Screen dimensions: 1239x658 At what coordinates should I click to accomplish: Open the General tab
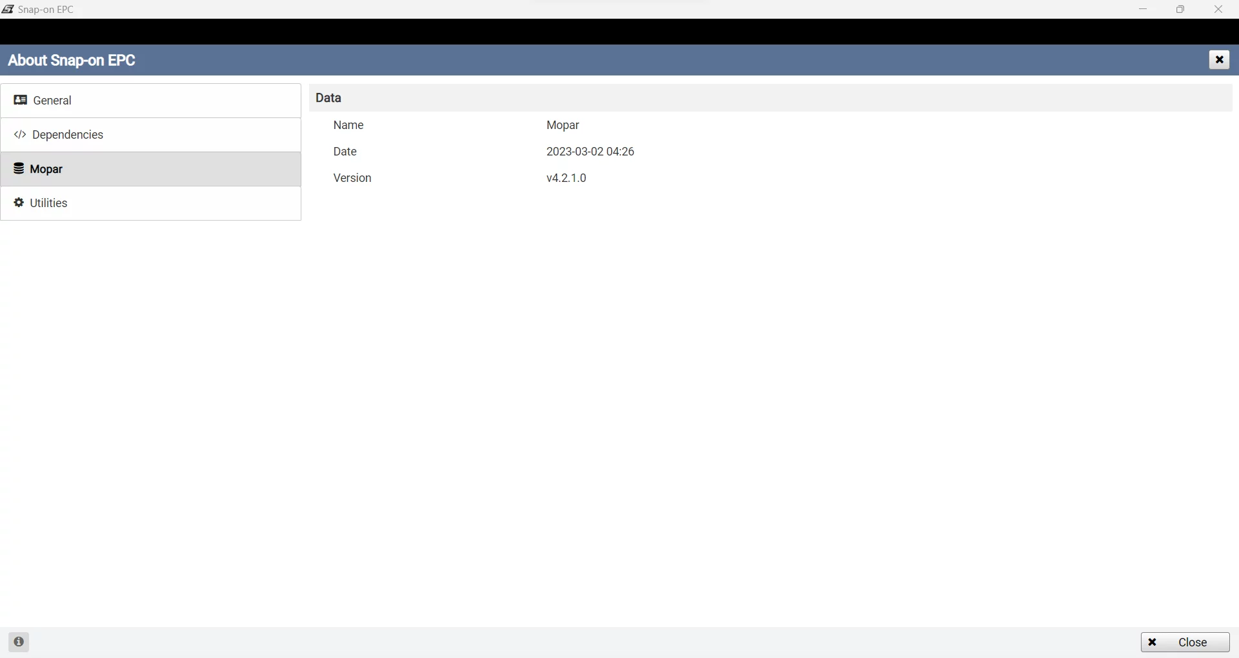[x=52, y=101]
